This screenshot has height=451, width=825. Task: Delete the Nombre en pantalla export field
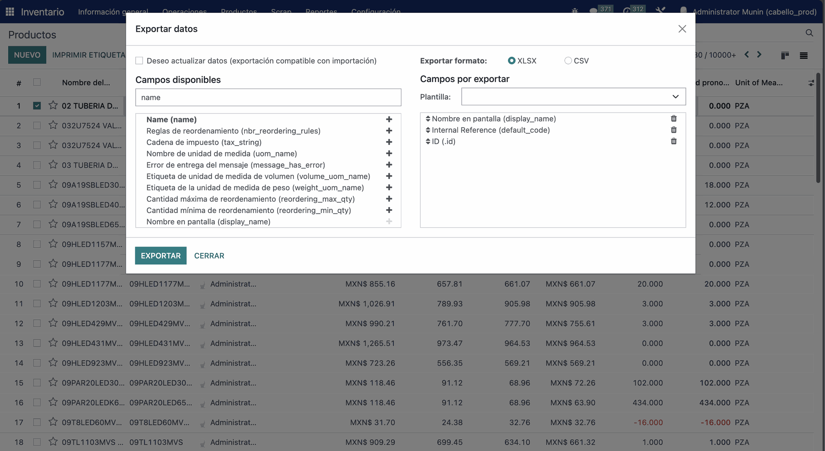[674, 119]
